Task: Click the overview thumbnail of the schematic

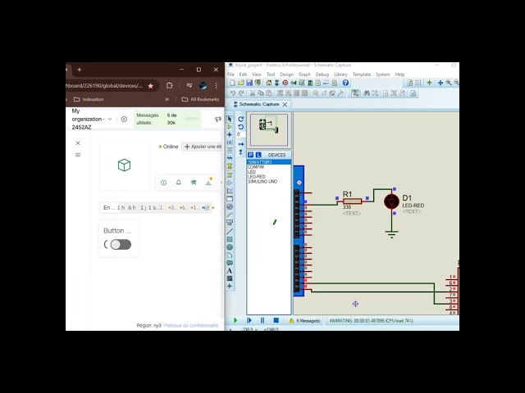Action: 269,129
